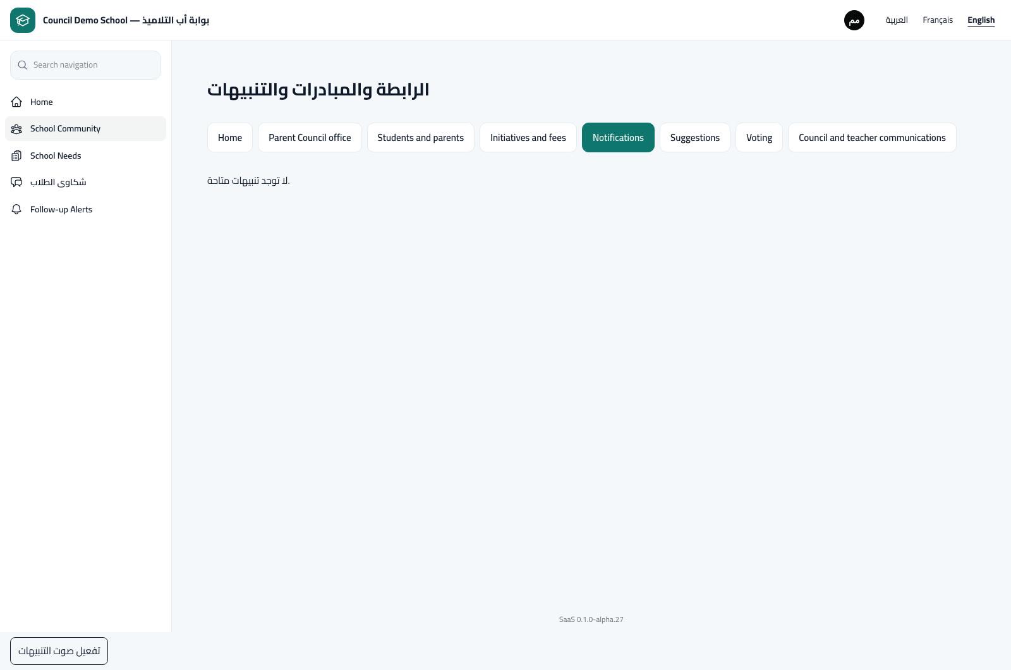Click the student complaints chat bubble icon

pos(17,183)
